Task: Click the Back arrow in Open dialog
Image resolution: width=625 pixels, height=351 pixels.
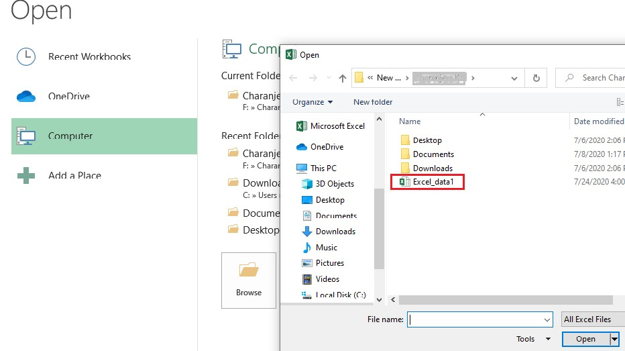Action: point(293,78)
